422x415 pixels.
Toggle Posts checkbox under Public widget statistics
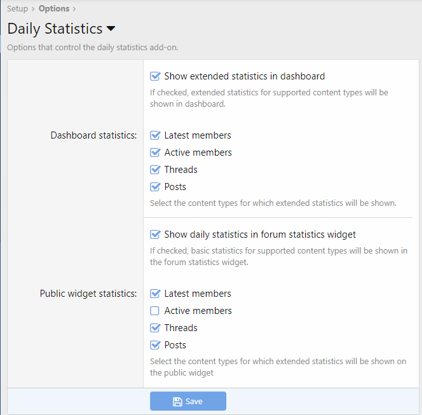point(155,345)
